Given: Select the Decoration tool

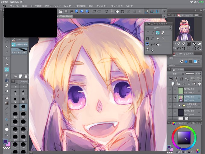Looking at the screenshot, I should (x=7, y=80).
